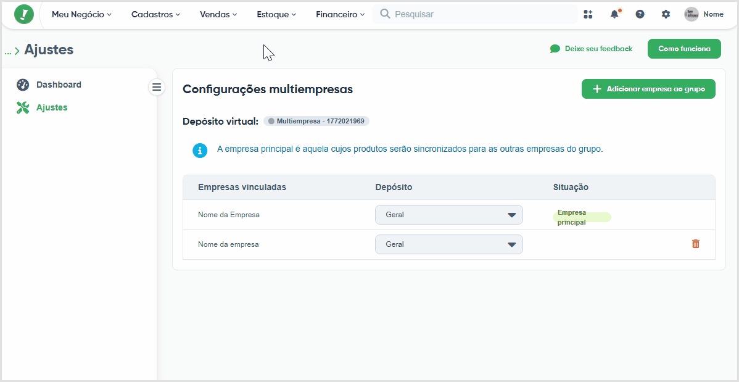Click the Como funciona button
The image size is (739, 382).
(x=684, y=49)
